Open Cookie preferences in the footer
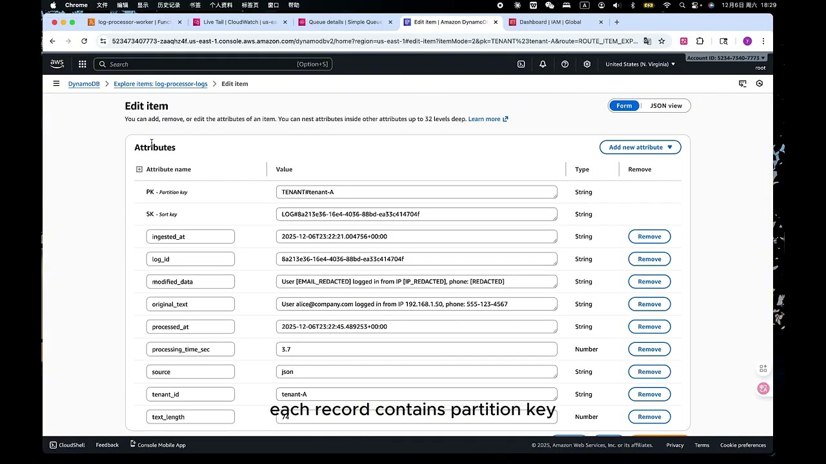826x464 pixels. [743, 445]
